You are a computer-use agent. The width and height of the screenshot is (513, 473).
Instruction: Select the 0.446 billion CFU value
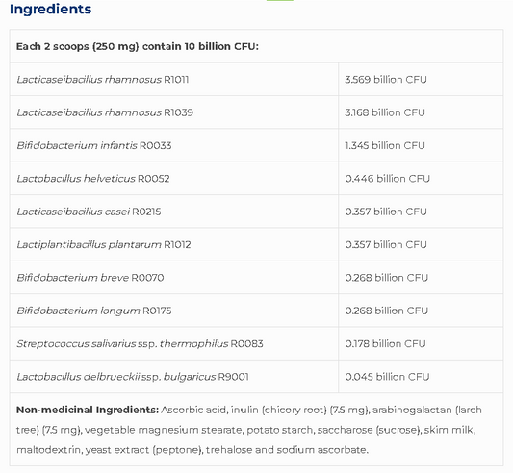[387, 179]
